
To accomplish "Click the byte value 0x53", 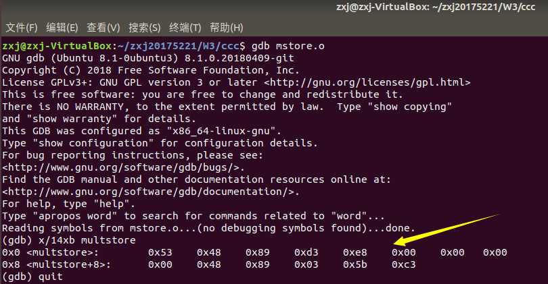I will [160, 252].
